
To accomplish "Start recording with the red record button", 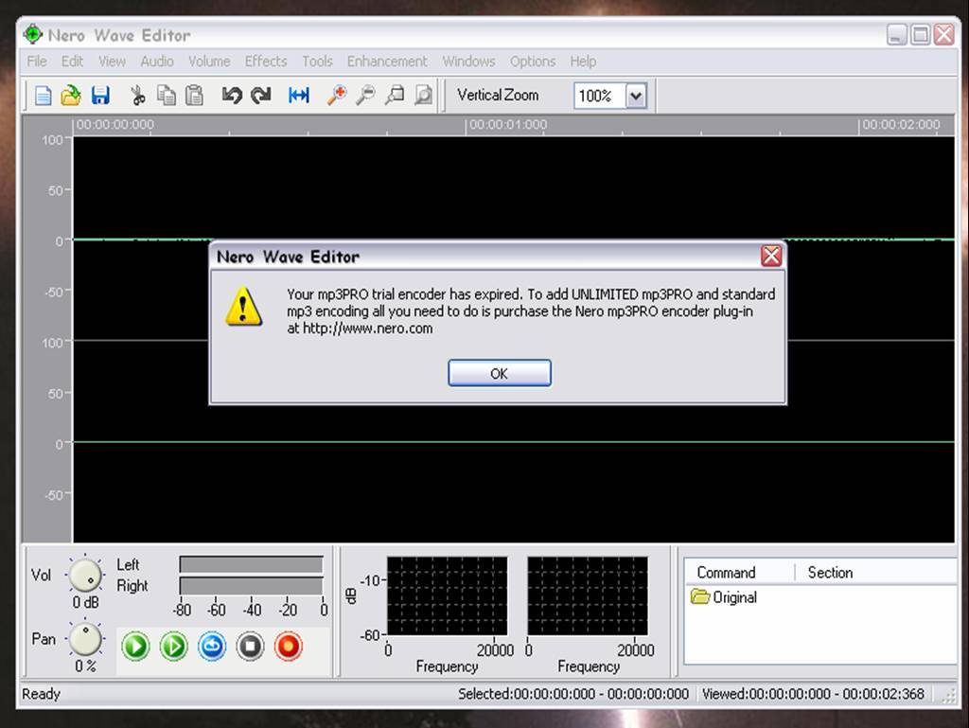I will pyautogui.click(x=288, y=647).
